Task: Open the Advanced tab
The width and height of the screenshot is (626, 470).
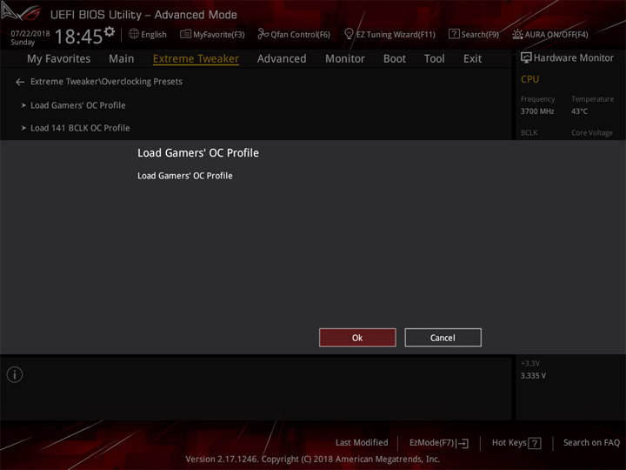Action: coord(282,59)
